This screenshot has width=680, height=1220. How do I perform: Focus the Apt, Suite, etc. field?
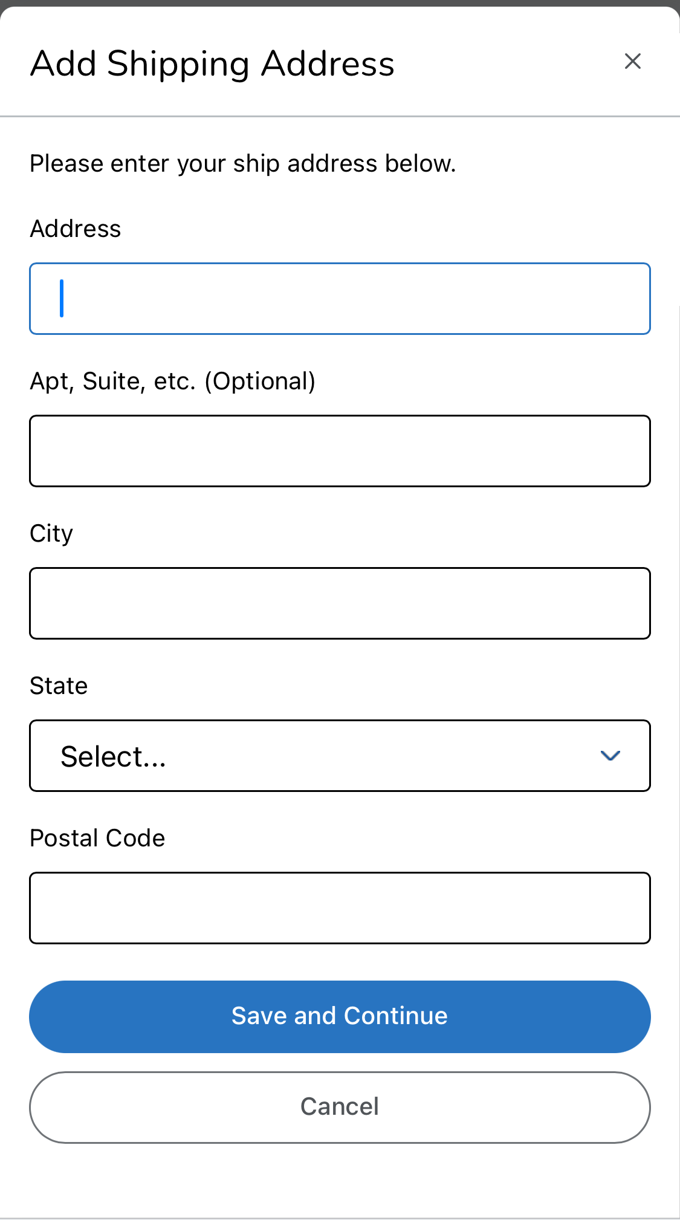340,450
